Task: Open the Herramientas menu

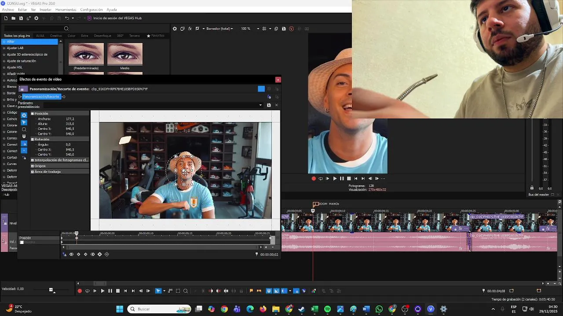Action: tap(66, 10)
